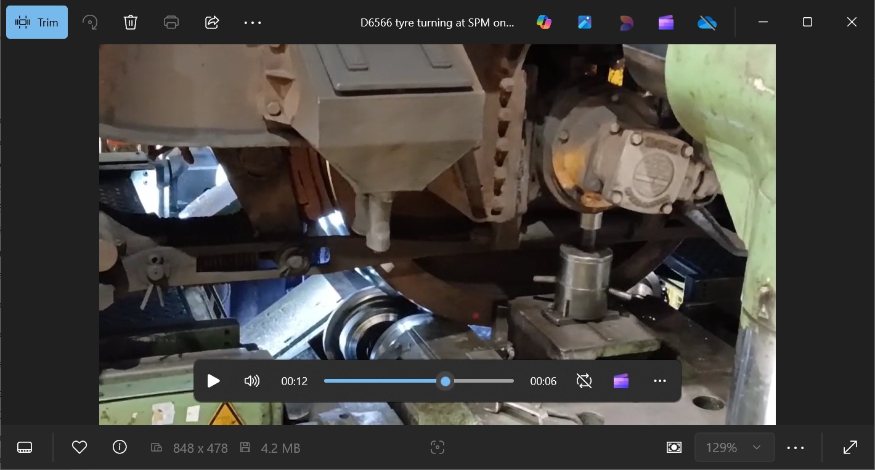Maximize the Photos window

coord(807,22)
